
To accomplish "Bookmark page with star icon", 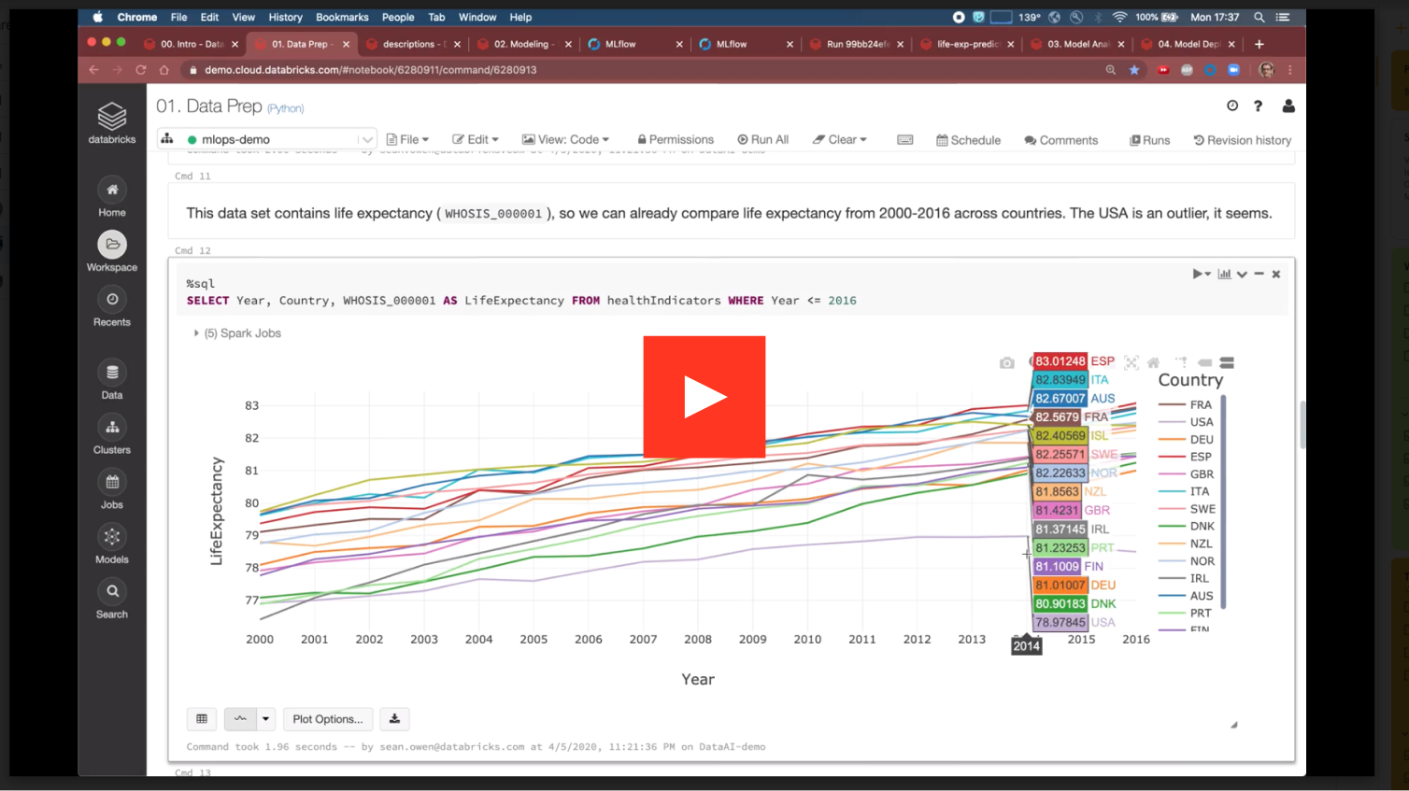I will 1134,70.
